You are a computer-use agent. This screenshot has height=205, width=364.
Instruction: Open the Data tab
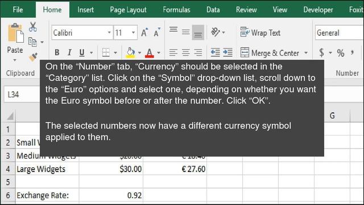[213, 10]
